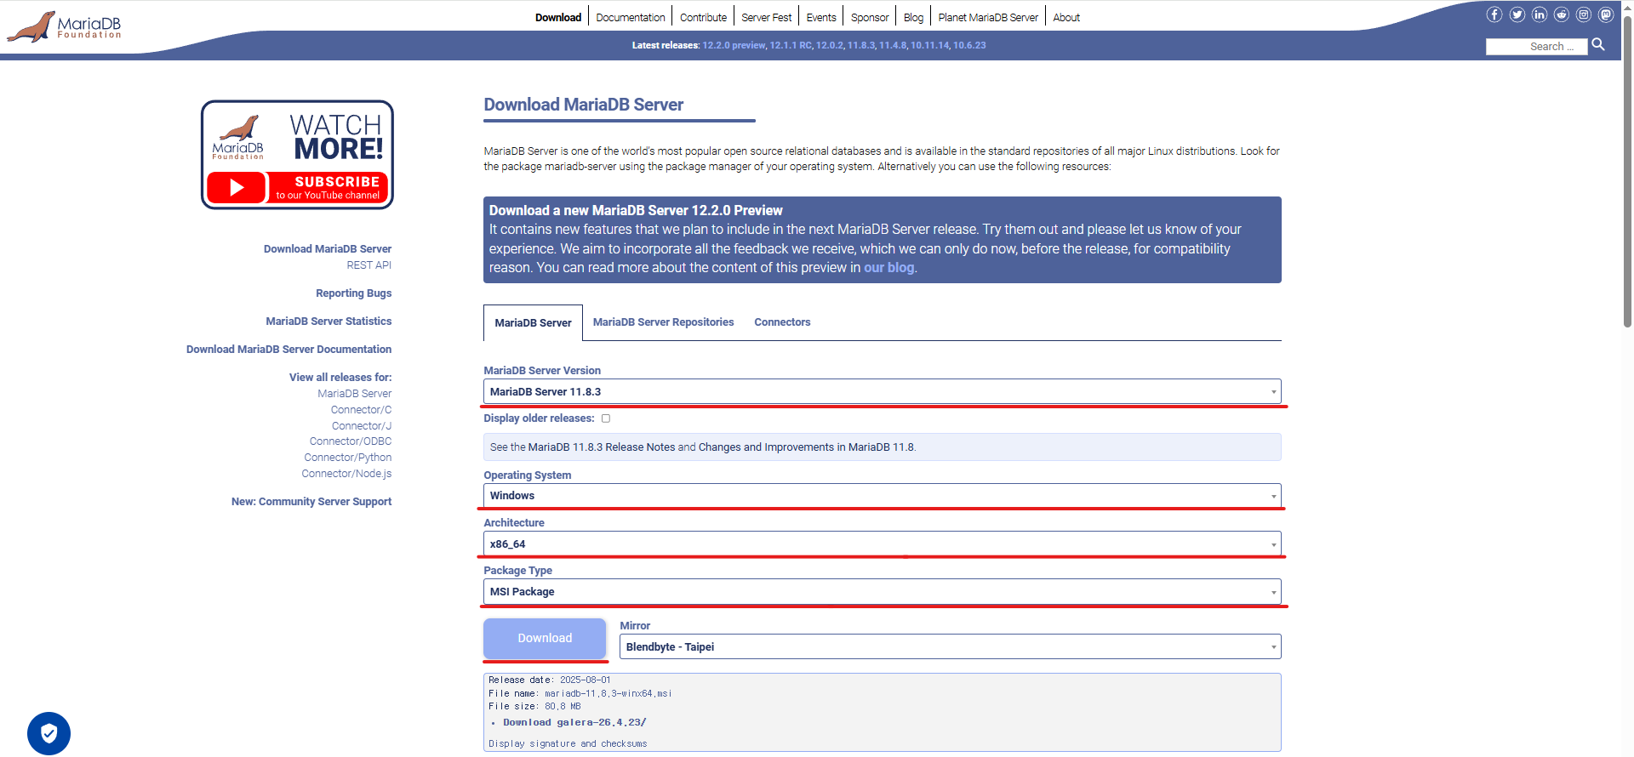
Task: Open the 10.6.23 release link
Action: (x=969, y=46)
